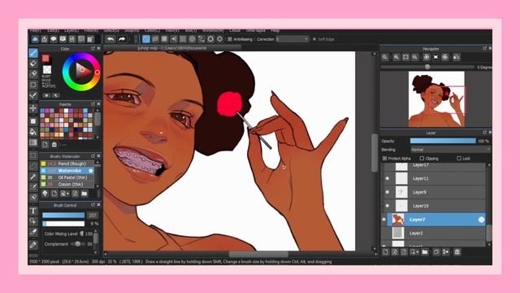
Task: Click the speech bubble icon in toolbar
Action: tap(54, 39)
